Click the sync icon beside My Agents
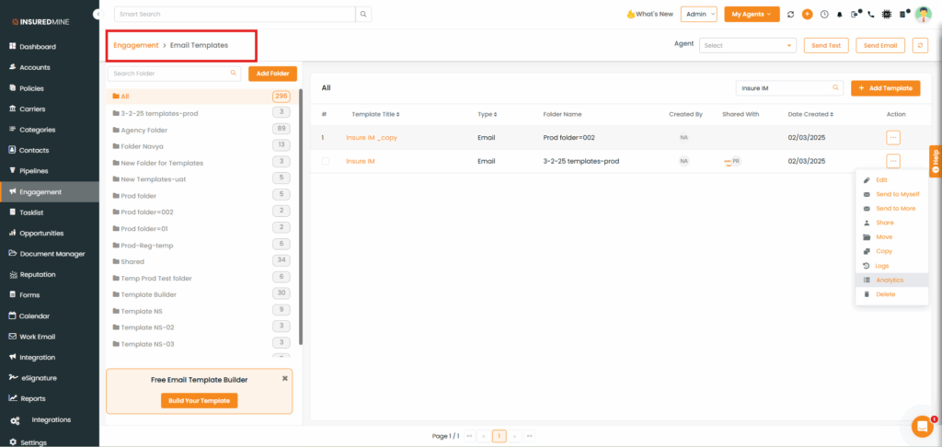This screenshot has height=447, width=942. click(x=791, y=15)
